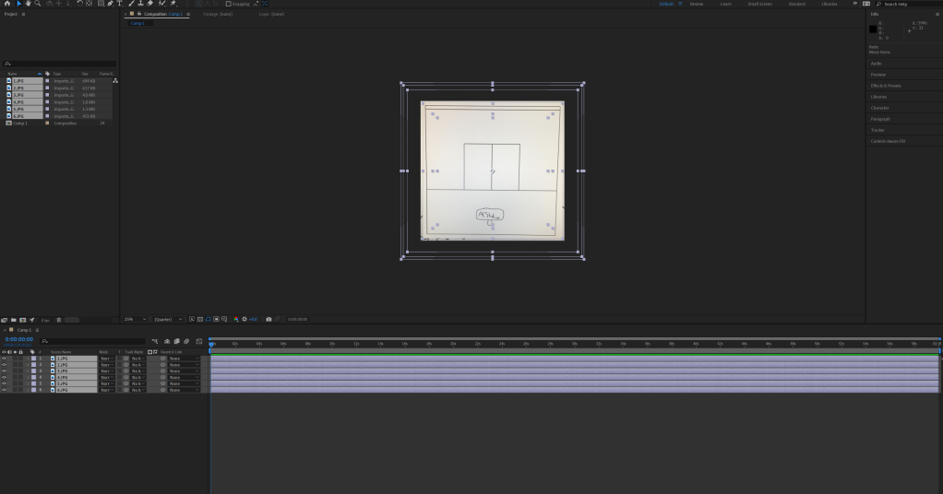
Task: Switch to the Learn workspace
Action: (x=726, y=4)
